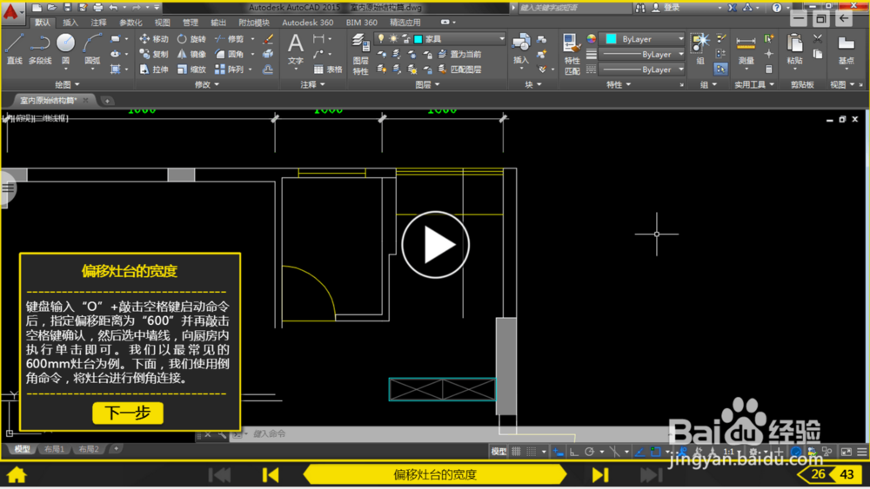Toggle clean screen icon in status bar
Screen dimensions: 870x489
[847, 452]
